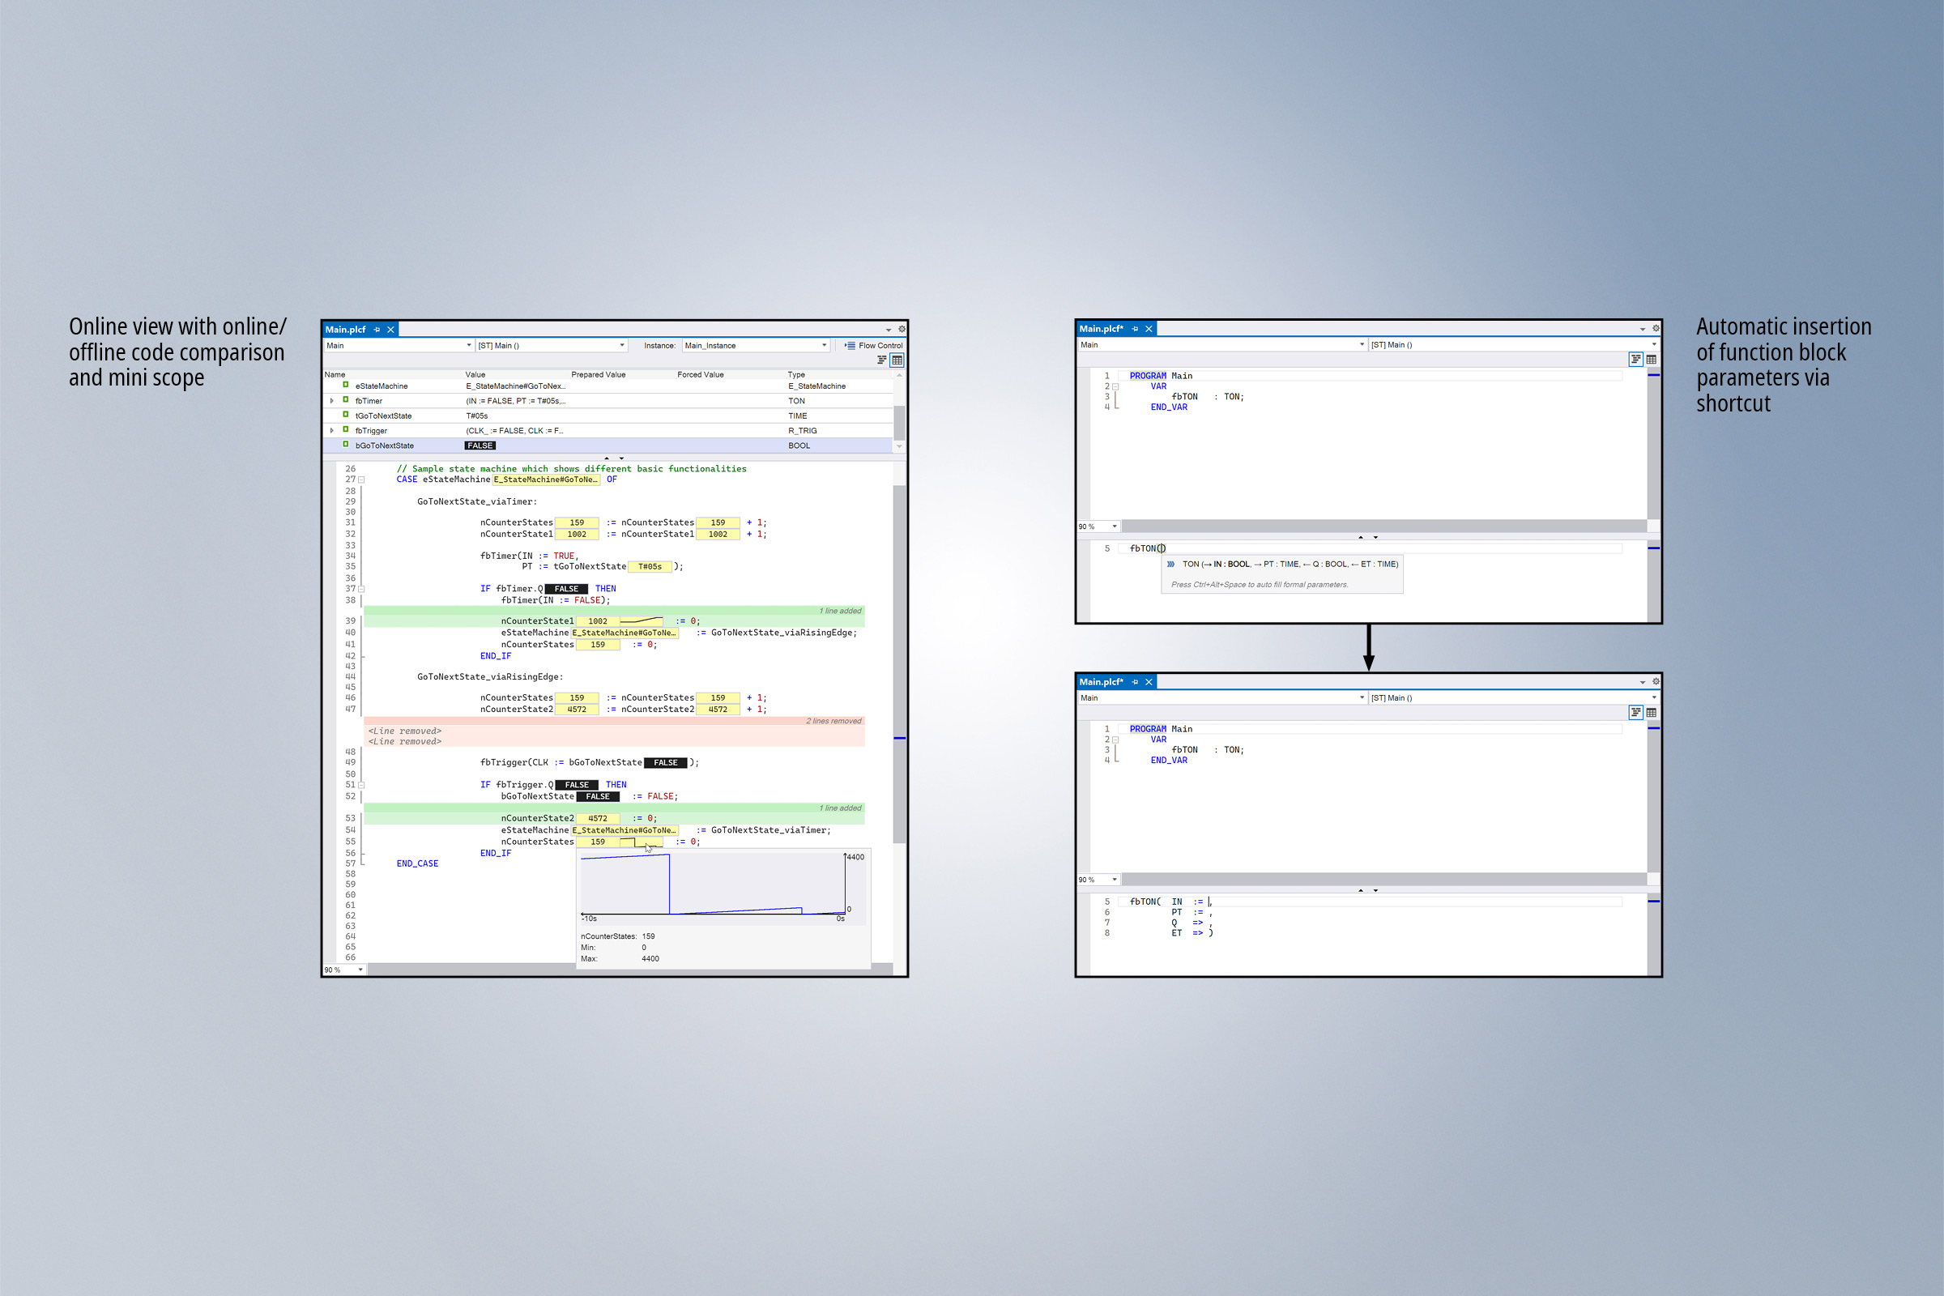This screenshot has width=1944, height=1296.
Task: Expand the fbTrigger variable row
Action: click(x=332, y=431)
